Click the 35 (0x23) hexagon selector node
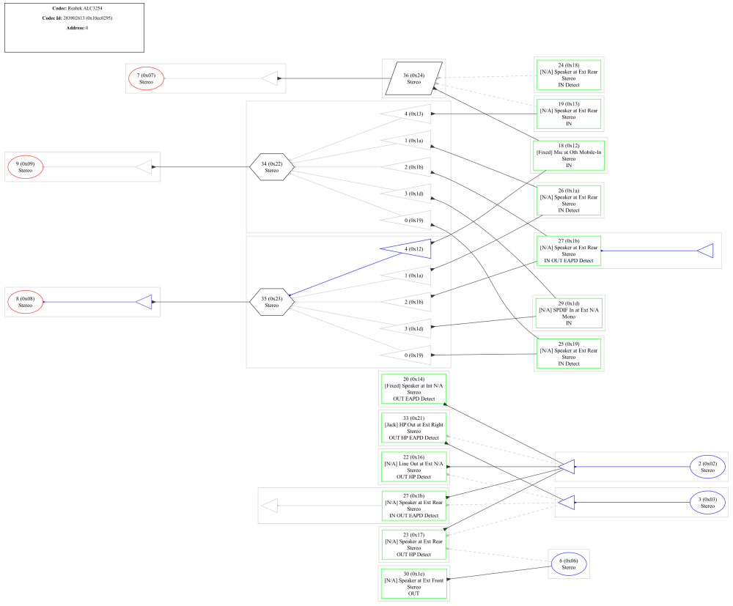The height and width of the screenshot is (606, 733). tap(271, 301)
